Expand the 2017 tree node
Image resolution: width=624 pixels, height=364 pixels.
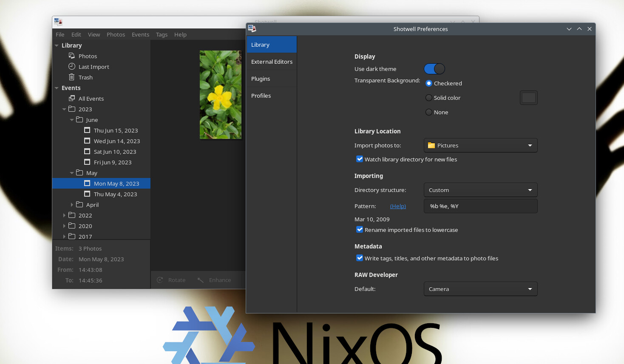click(64, 236)
